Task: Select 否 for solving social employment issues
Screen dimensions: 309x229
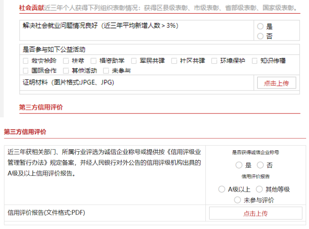Action: (260, 36)
